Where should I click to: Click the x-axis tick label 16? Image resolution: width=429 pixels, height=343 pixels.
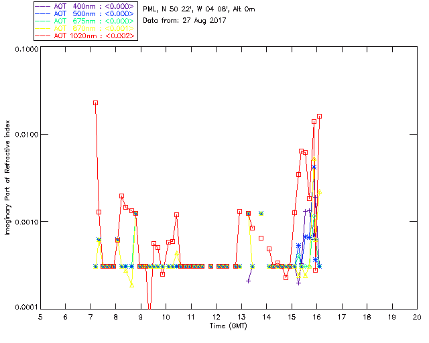click(316, 317)
